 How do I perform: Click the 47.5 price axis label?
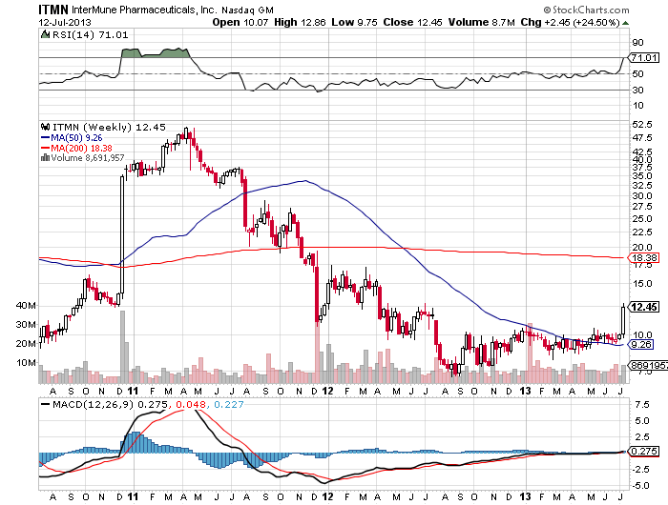(642, 137)
